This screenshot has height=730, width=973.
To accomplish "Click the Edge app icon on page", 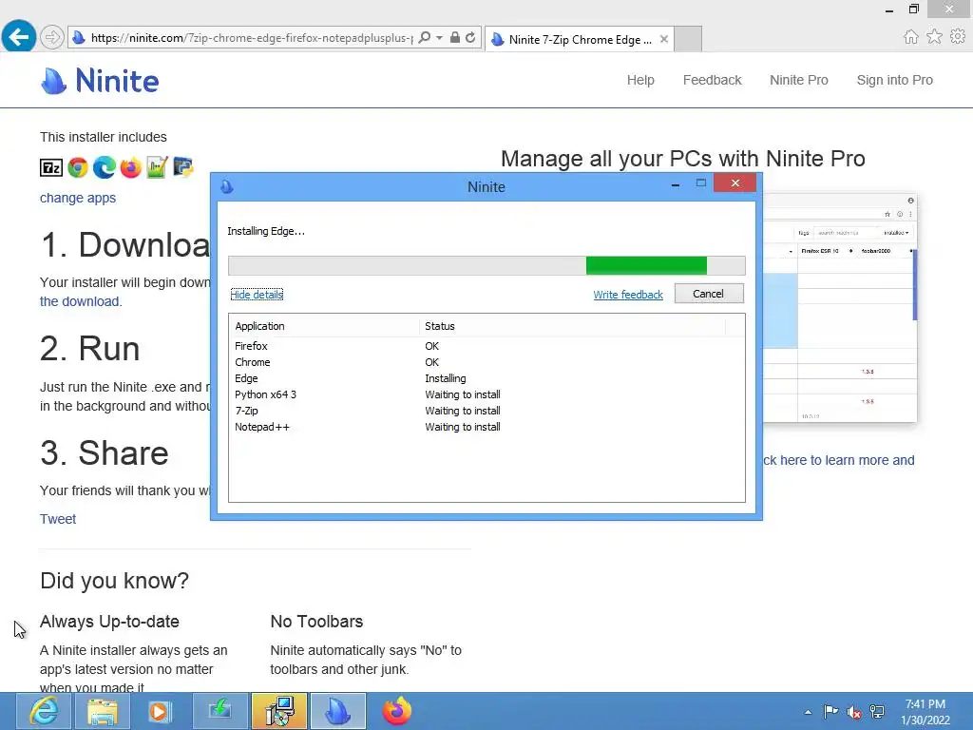I will point(105,167).
